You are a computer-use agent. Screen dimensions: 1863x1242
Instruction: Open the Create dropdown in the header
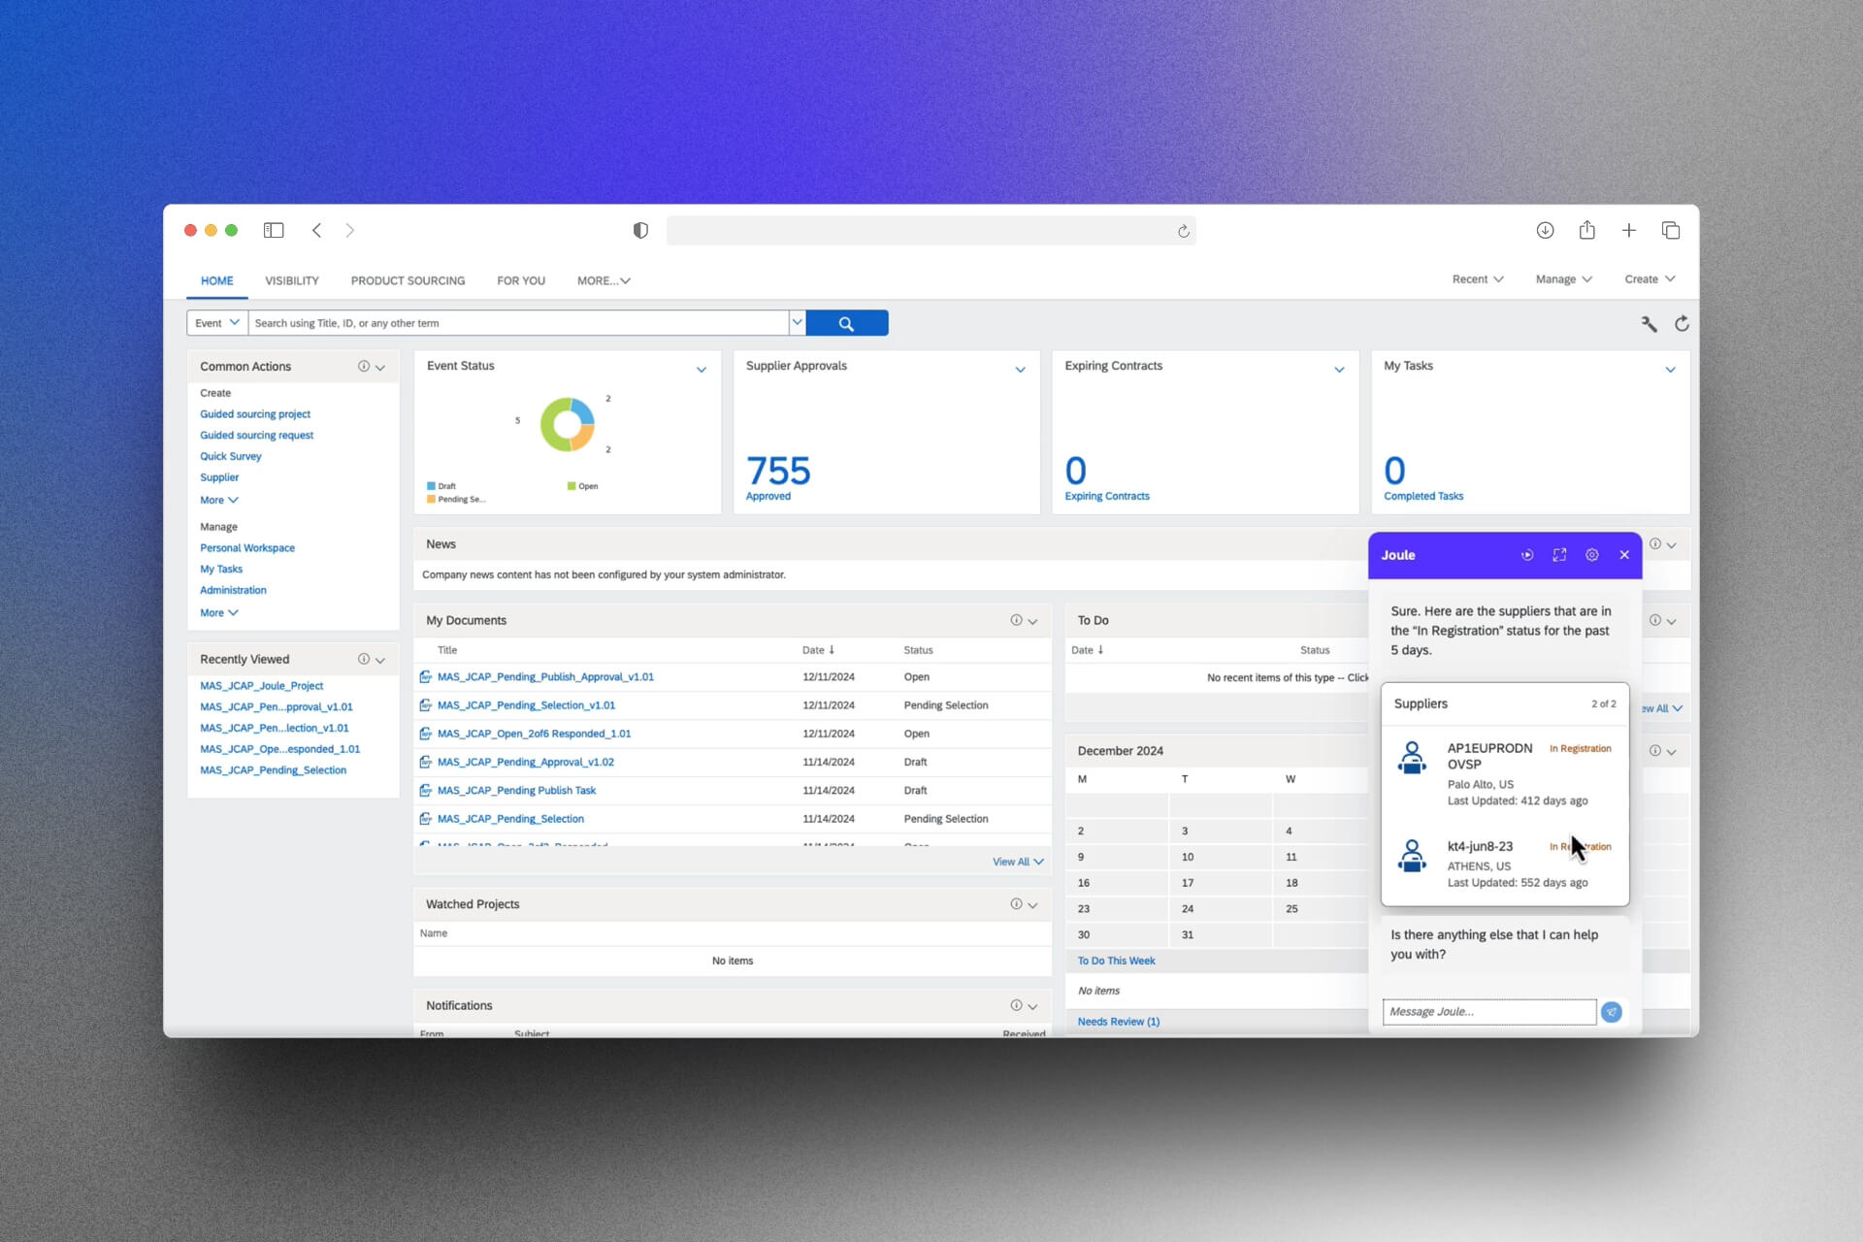tap(1650, 279)
